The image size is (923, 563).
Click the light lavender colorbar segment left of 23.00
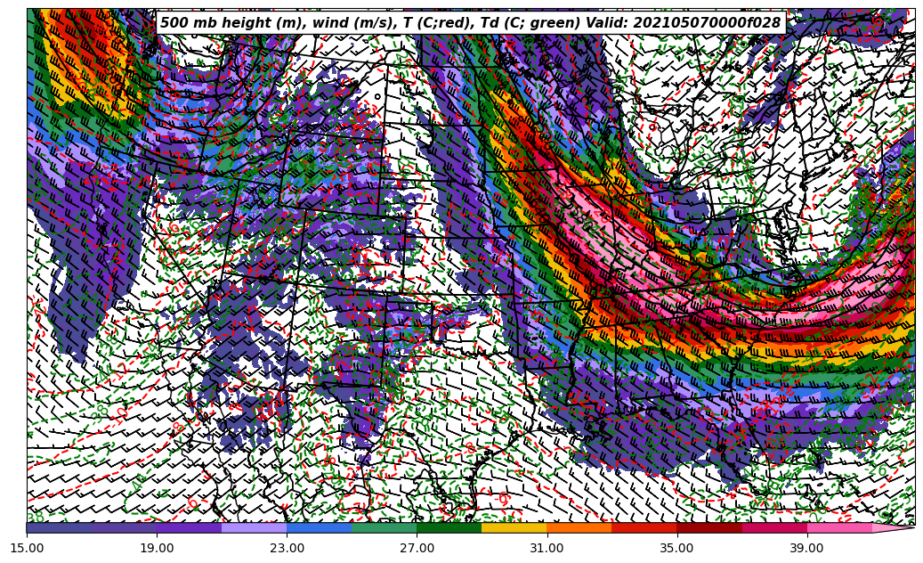[254, 527]
